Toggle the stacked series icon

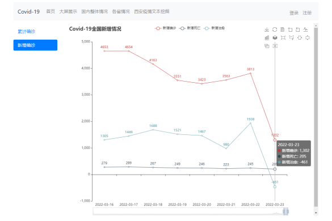point(275,37)
